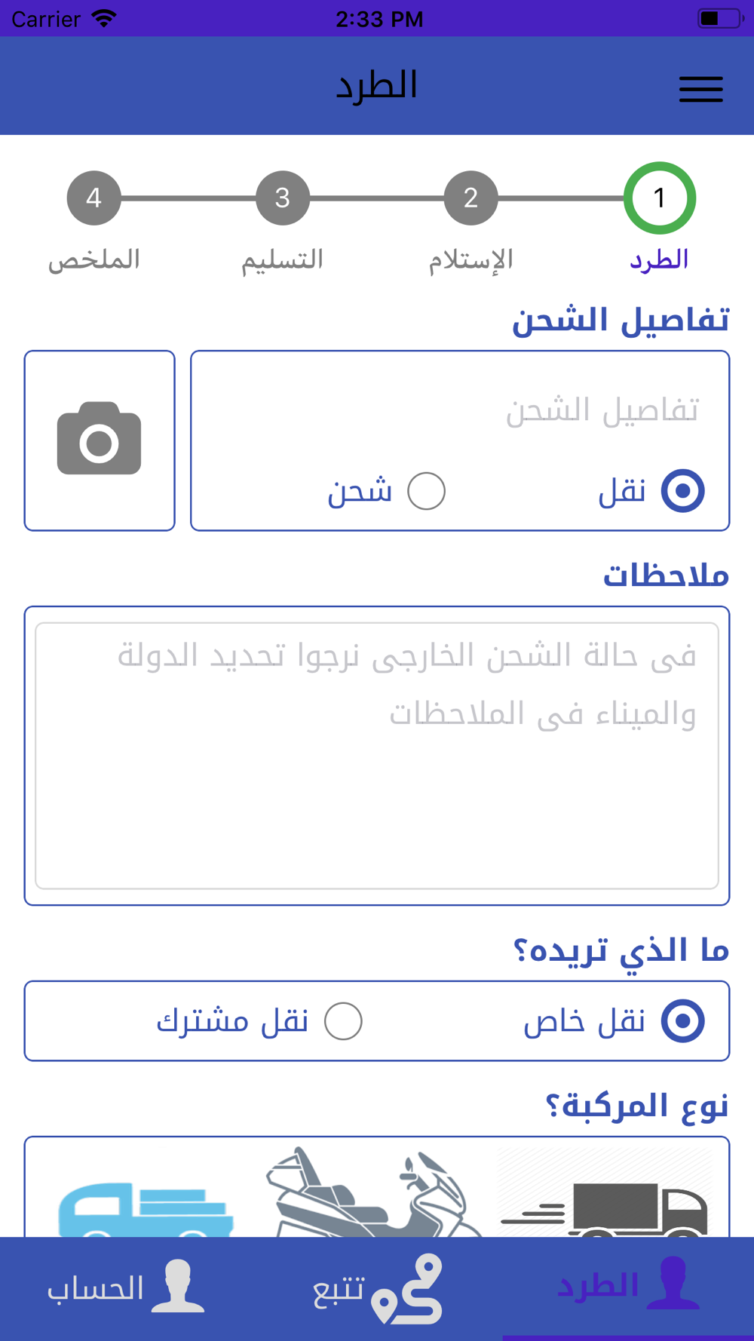This screenshot has height=1341, width=754.
Task: Open the hamburger menu
Action: [700, 89]
